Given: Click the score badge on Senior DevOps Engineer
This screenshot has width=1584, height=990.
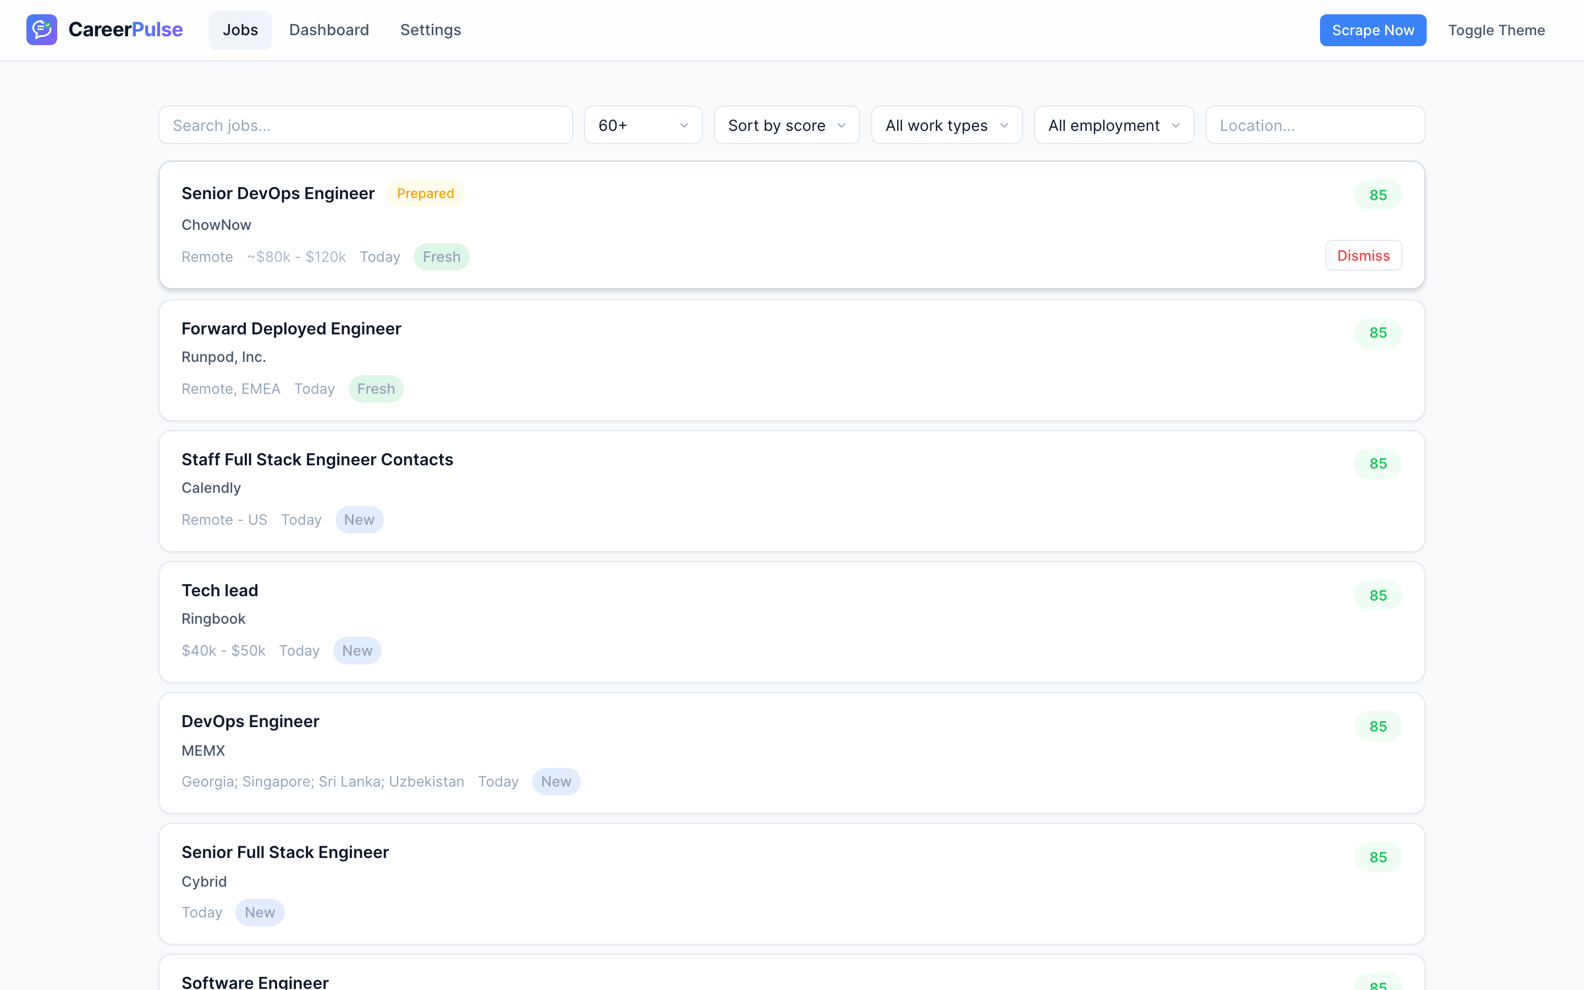Looking at the screenshot, I should point(1378,195).
